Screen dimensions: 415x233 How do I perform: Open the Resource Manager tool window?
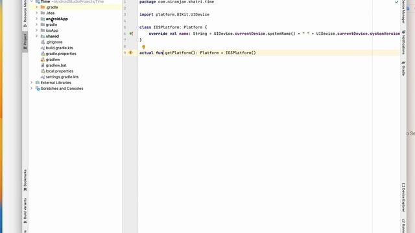click(25, 13)
